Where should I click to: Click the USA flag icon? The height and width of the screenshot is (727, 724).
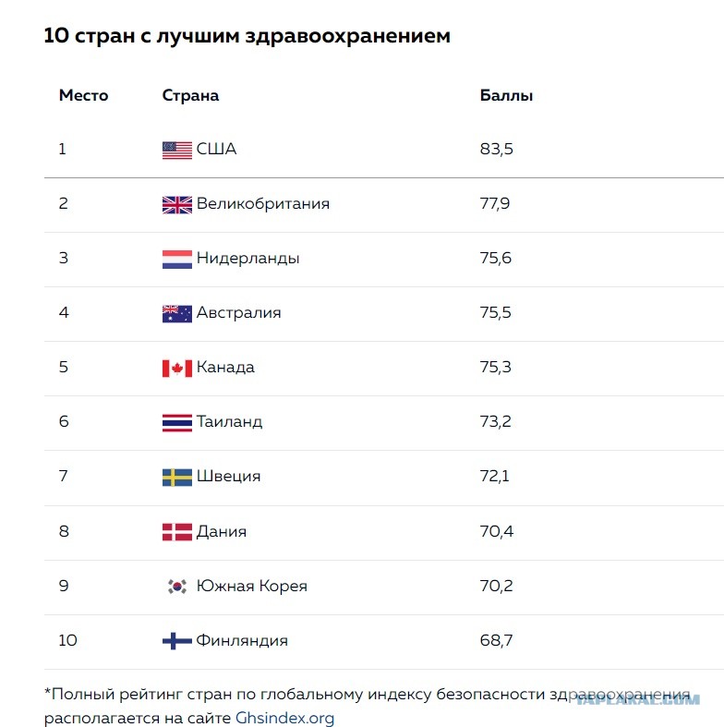177,151
